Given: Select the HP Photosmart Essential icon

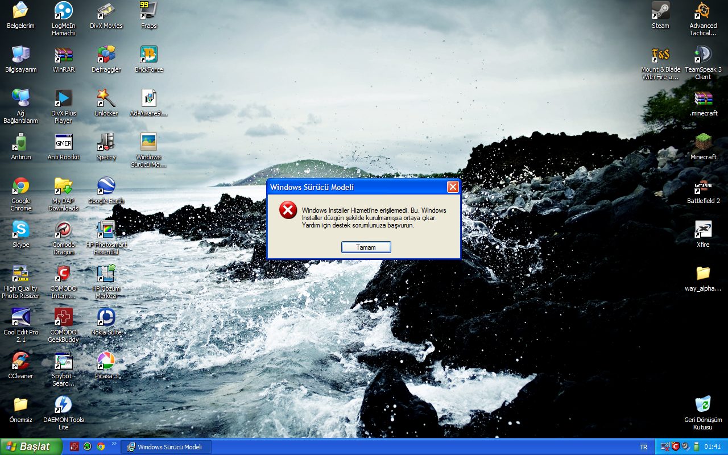Looking at the screenshot, I should (106, 238).
